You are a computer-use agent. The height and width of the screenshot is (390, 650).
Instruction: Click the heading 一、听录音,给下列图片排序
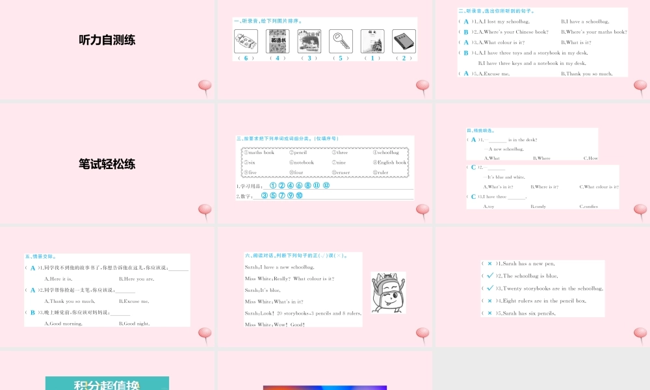point(268,21)
